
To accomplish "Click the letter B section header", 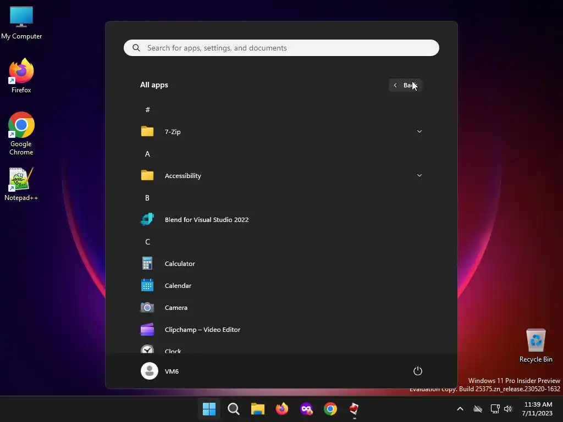I will pyautogui.click(x=147, y=198).
